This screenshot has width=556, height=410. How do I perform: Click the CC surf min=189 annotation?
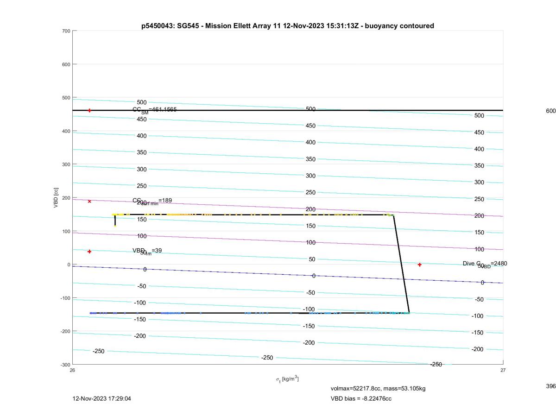coord(152,201)
